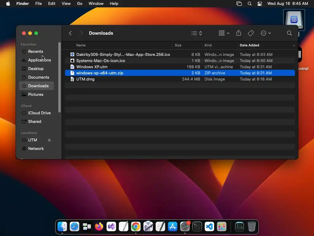
Task: Click the Stage Manager icon in the menu bar
Action: click(x=239, y=4)
